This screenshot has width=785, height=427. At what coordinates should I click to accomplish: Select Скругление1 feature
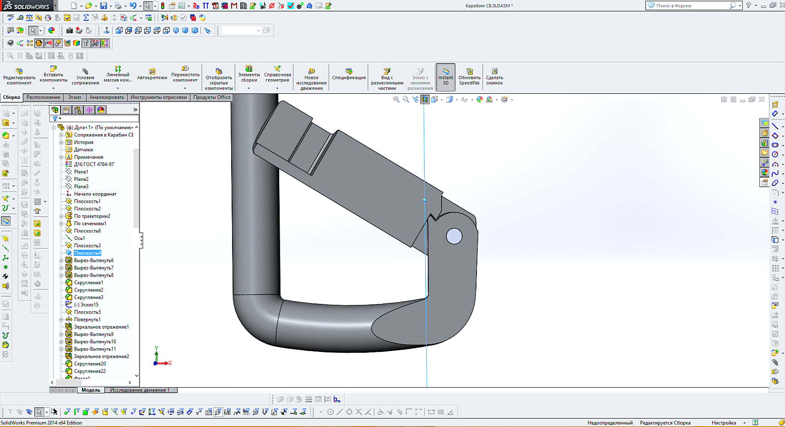point(88,282)
